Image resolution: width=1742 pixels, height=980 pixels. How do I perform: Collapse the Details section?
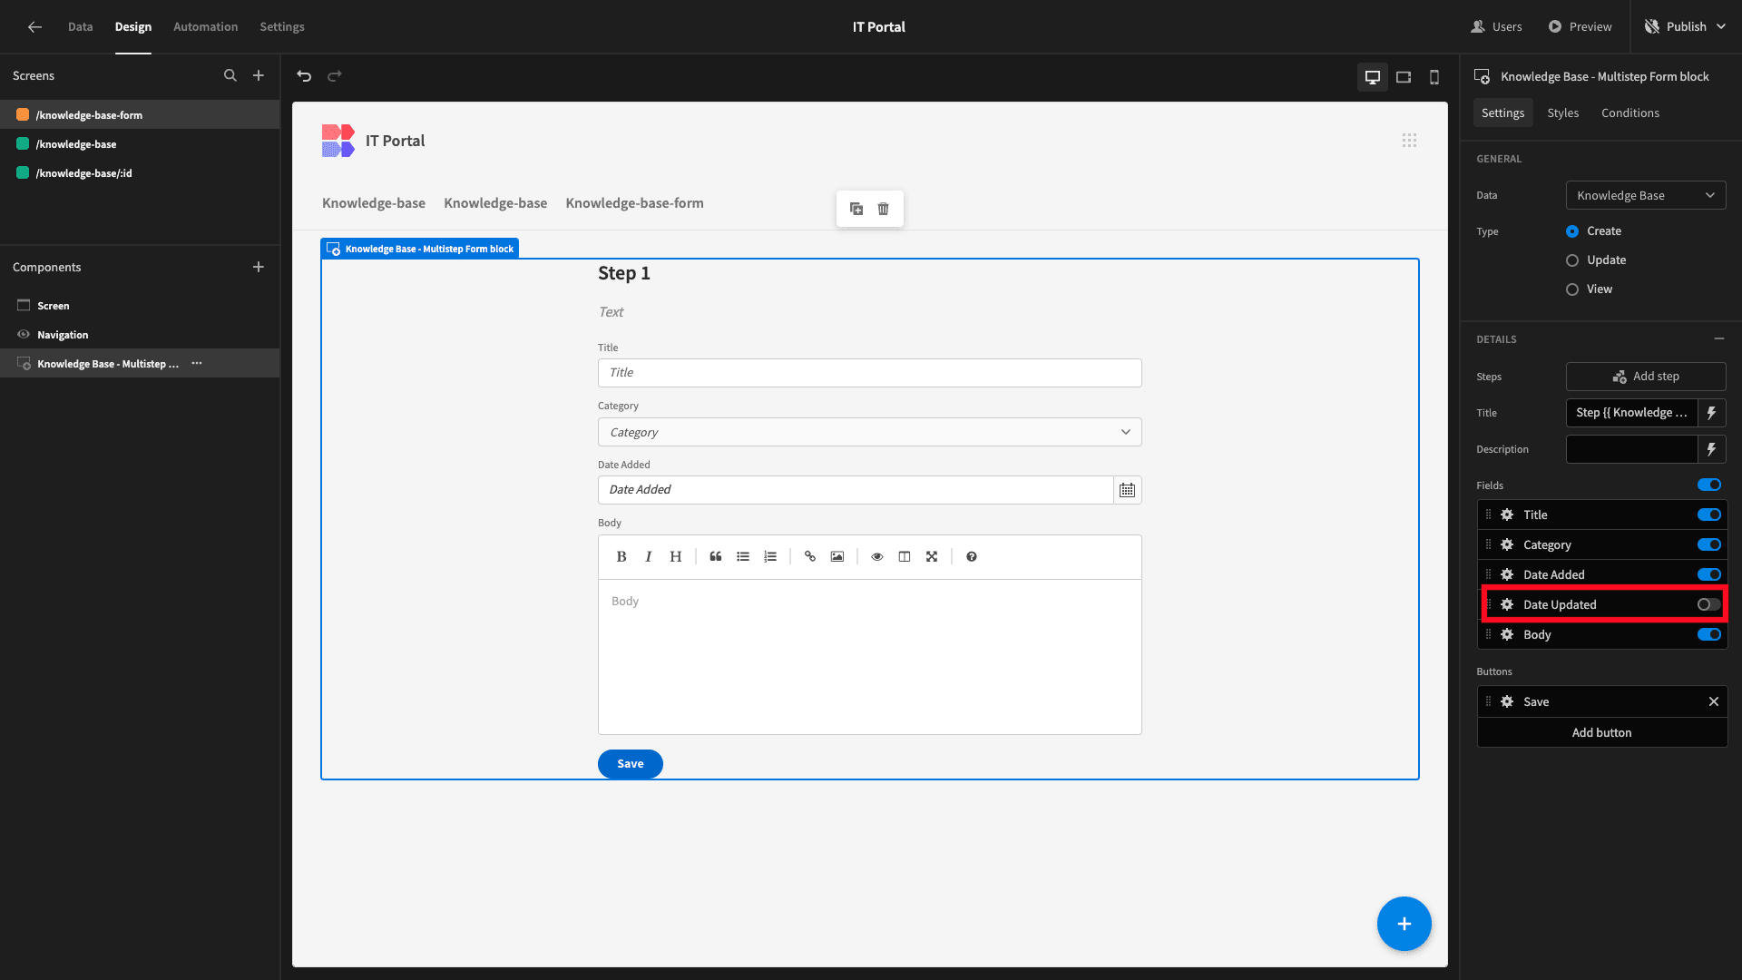1719,338
